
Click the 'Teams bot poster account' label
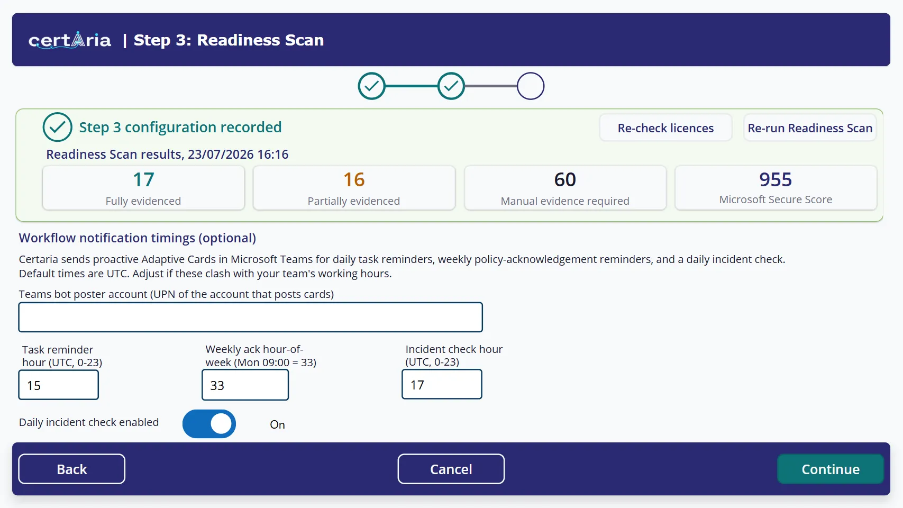point(176,294)
